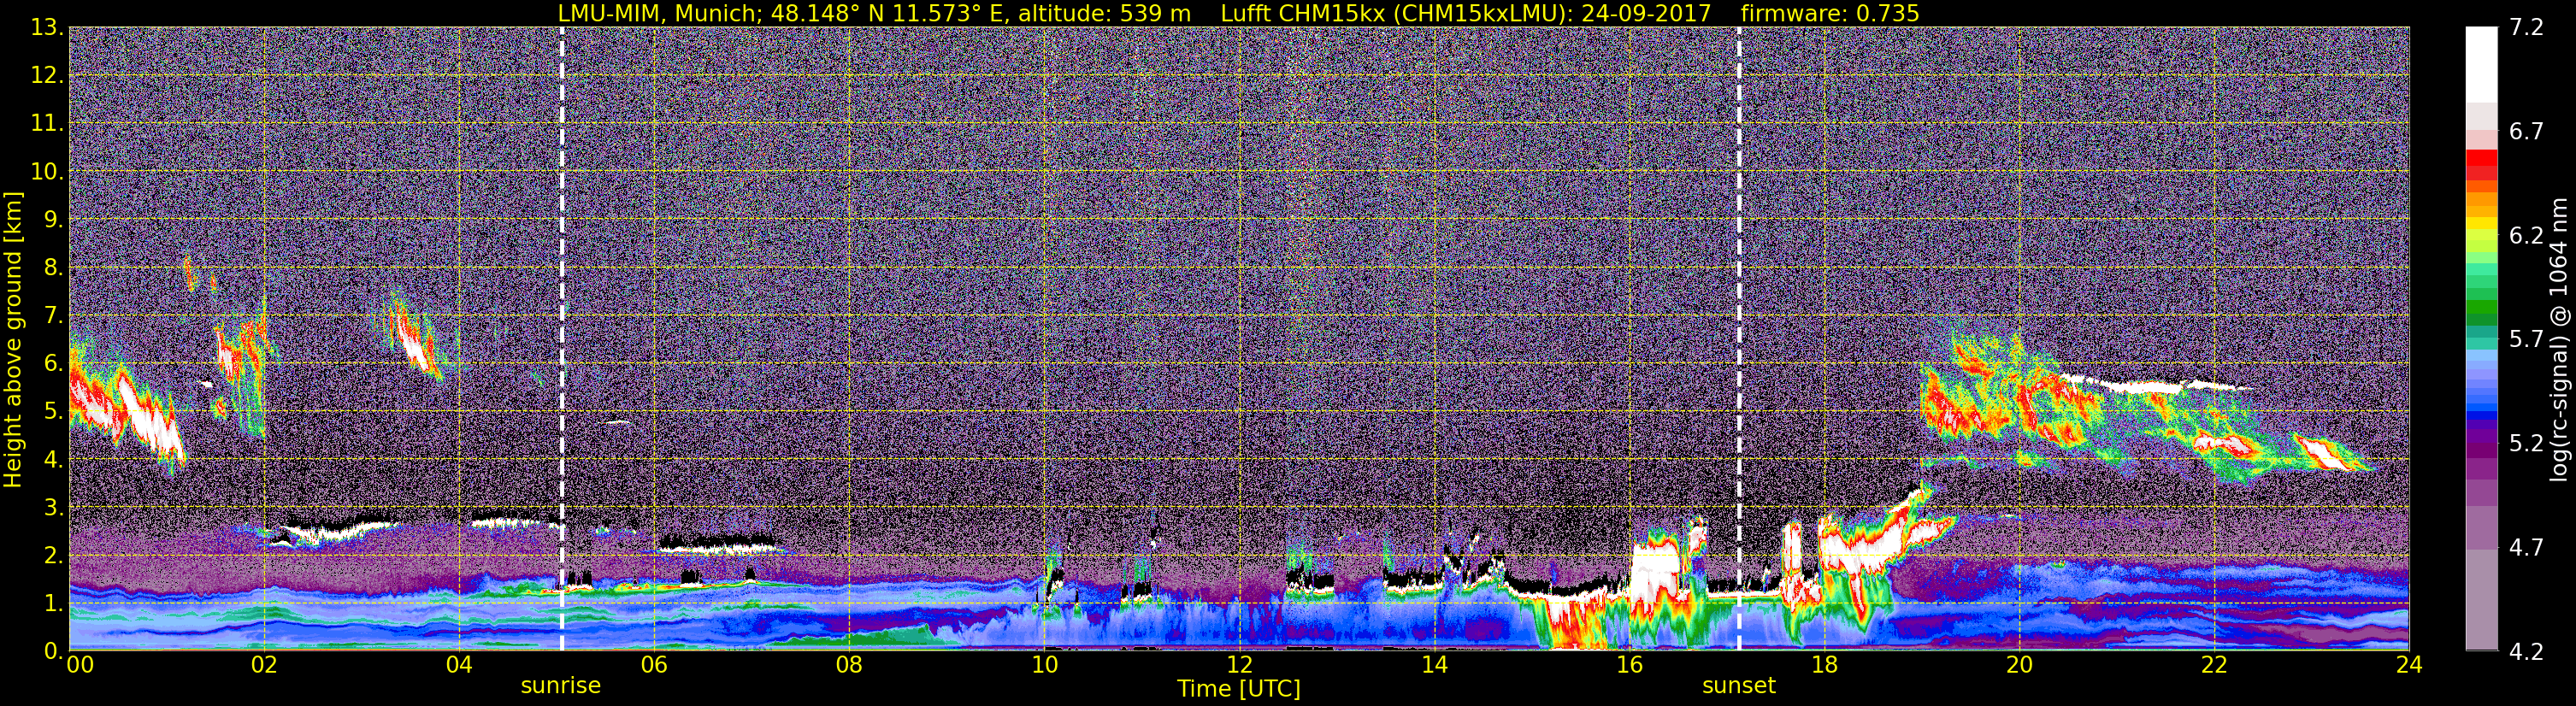
Task: Click the height axis tick label '7.'
Action: 53,316
